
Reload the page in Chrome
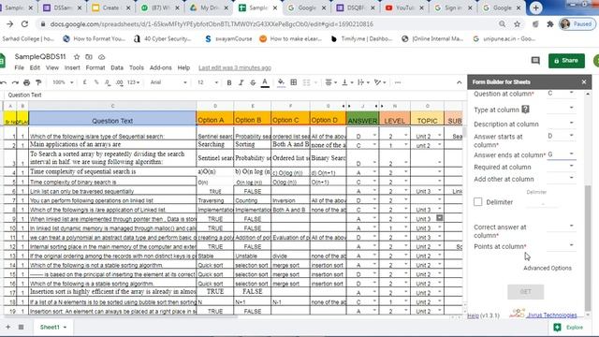coord(25,24)
